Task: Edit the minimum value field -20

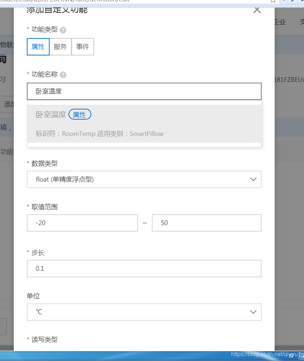Action: [x=82, y=223]
